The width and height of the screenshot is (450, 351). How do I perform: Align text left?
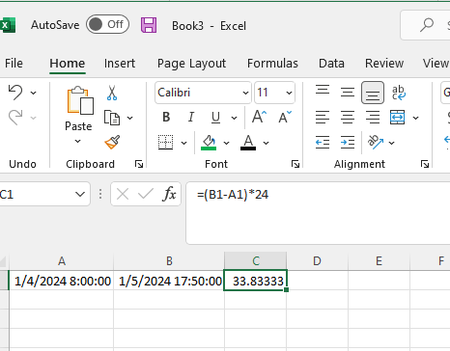[x=323, y=118]
